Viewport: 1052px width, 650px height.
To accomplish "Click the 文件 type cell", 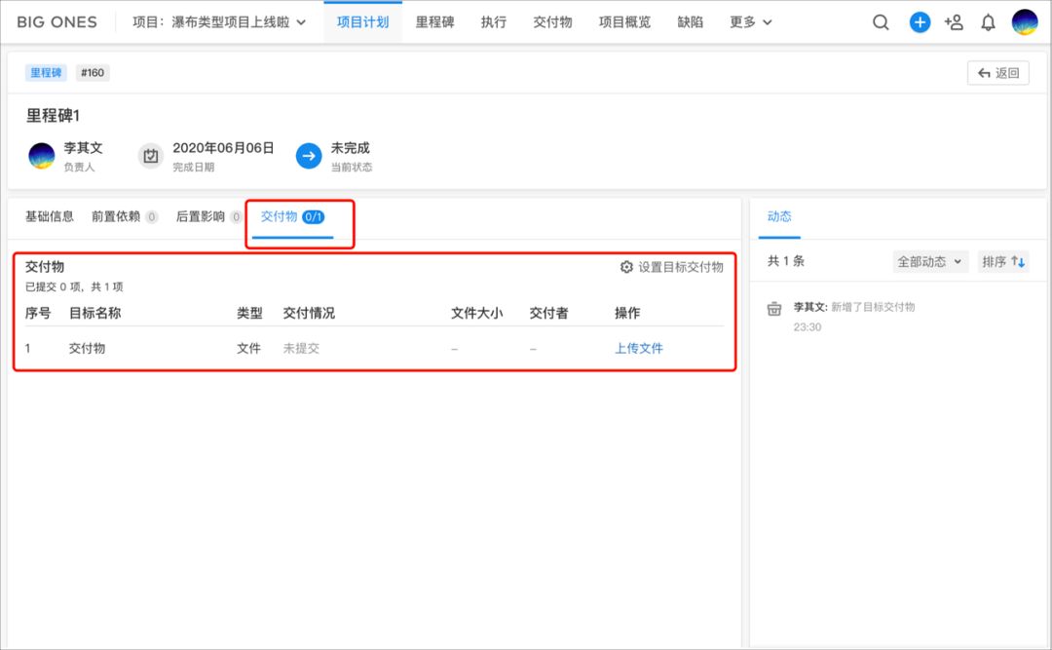I will tap(248, 349).
